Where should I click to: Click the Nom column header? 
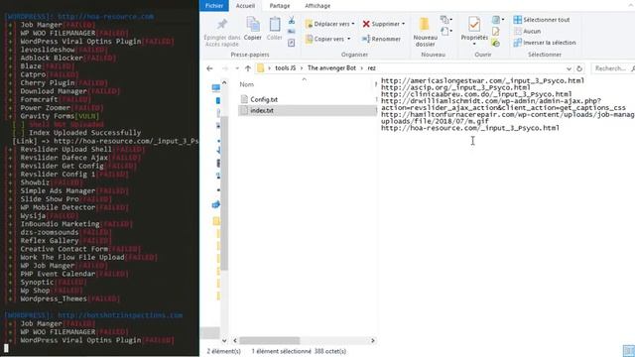click(247, 84)
